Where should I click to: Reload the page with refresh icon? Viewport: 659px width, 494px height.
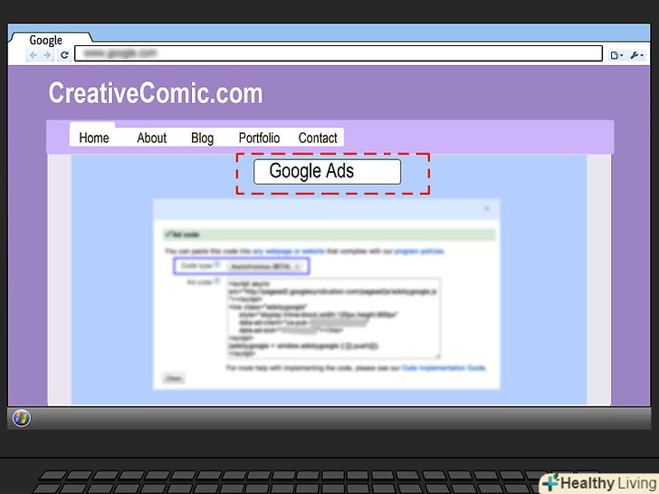click(64, 55)
